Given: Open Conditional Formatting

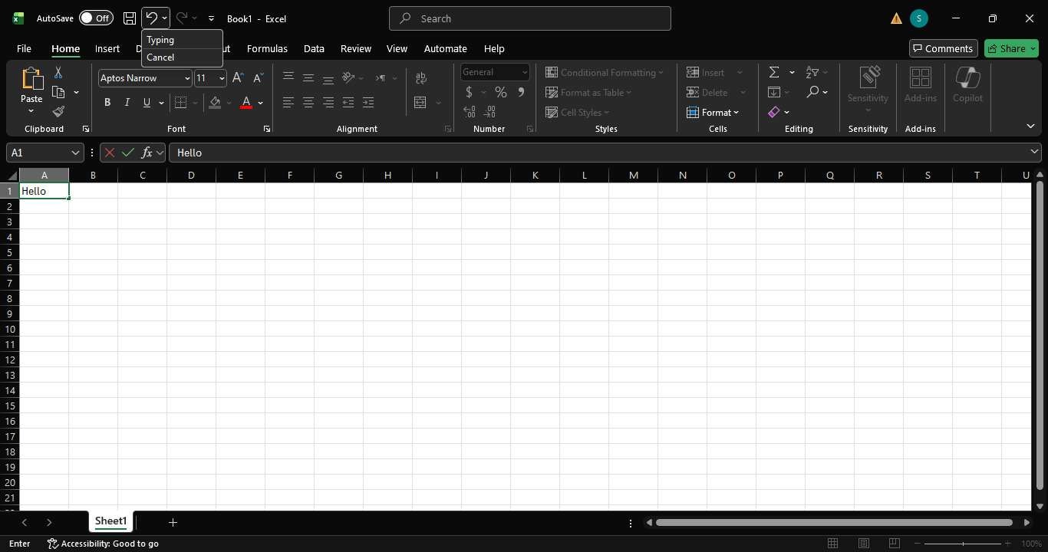Looking at the screenshot, I should tap(605, 72).
